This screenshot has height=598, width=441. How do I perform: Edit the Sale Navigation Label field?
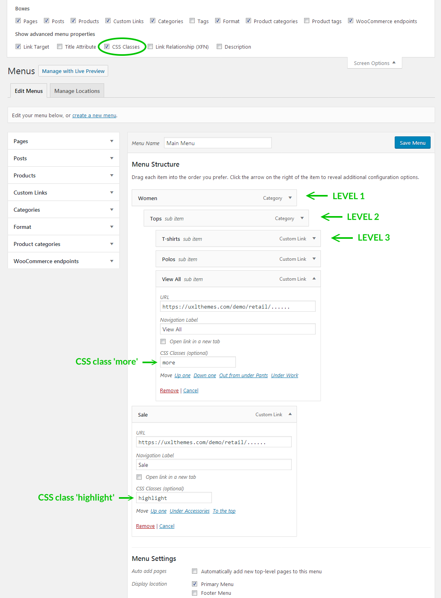(214, 464)
